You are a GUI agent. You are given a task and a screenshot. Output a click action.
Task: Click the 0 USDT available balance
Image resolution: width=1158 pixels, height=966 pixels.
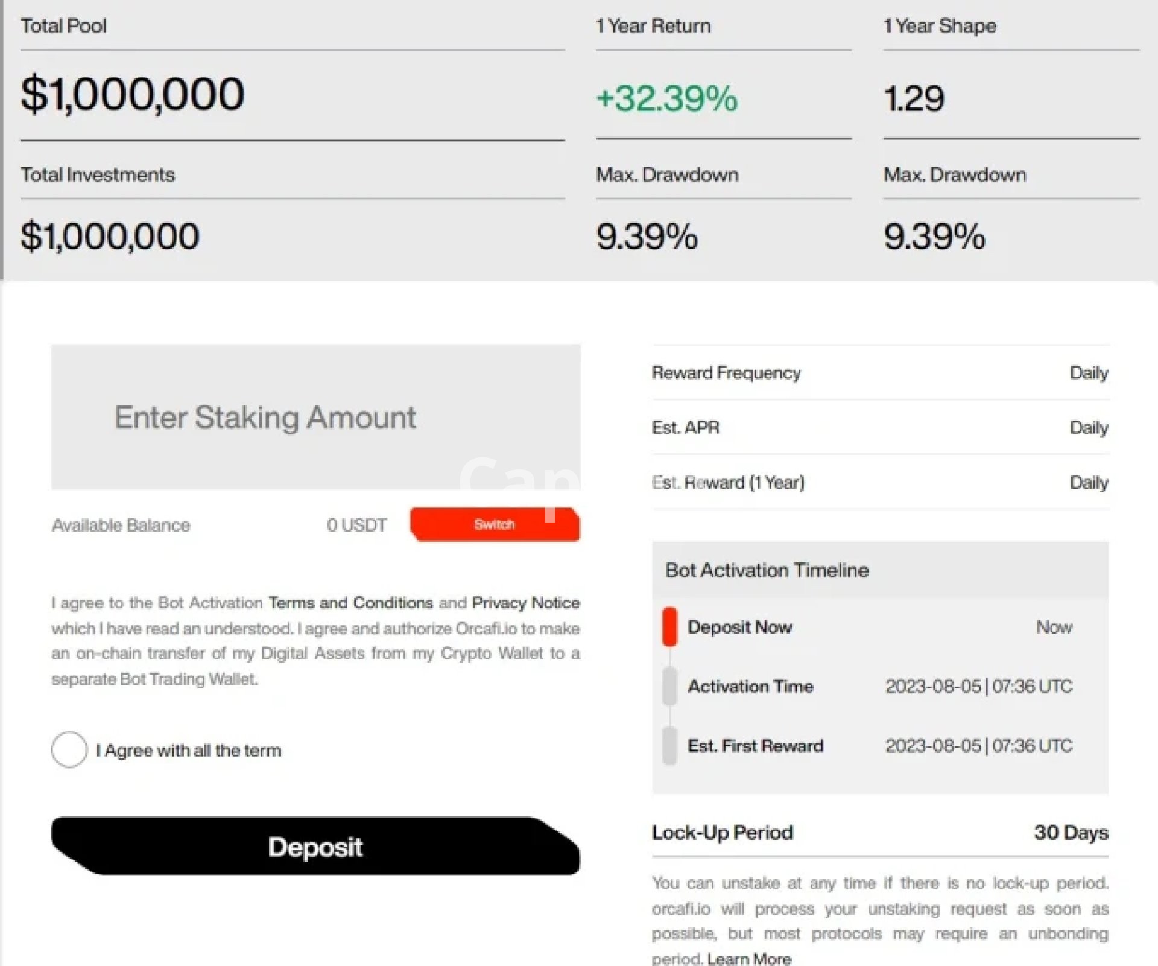[x=356, y=525]
